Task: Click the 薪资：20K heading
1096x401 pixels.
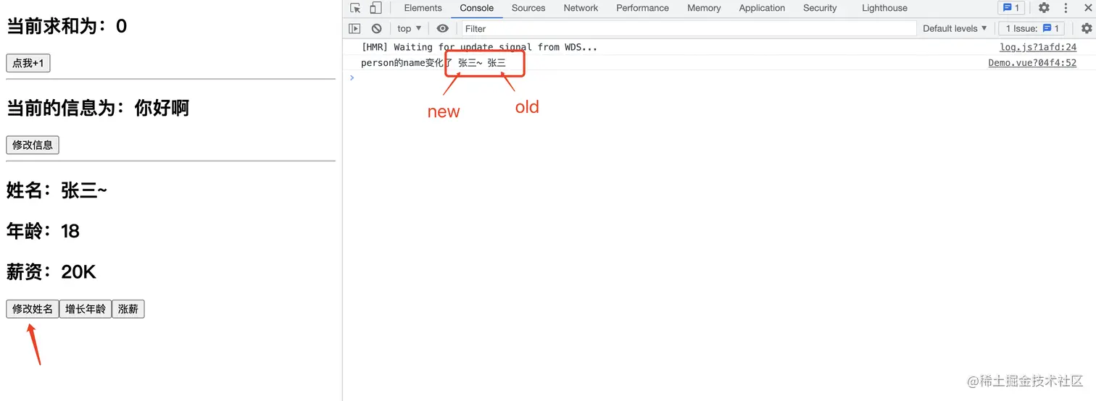Action: [51, 272]
